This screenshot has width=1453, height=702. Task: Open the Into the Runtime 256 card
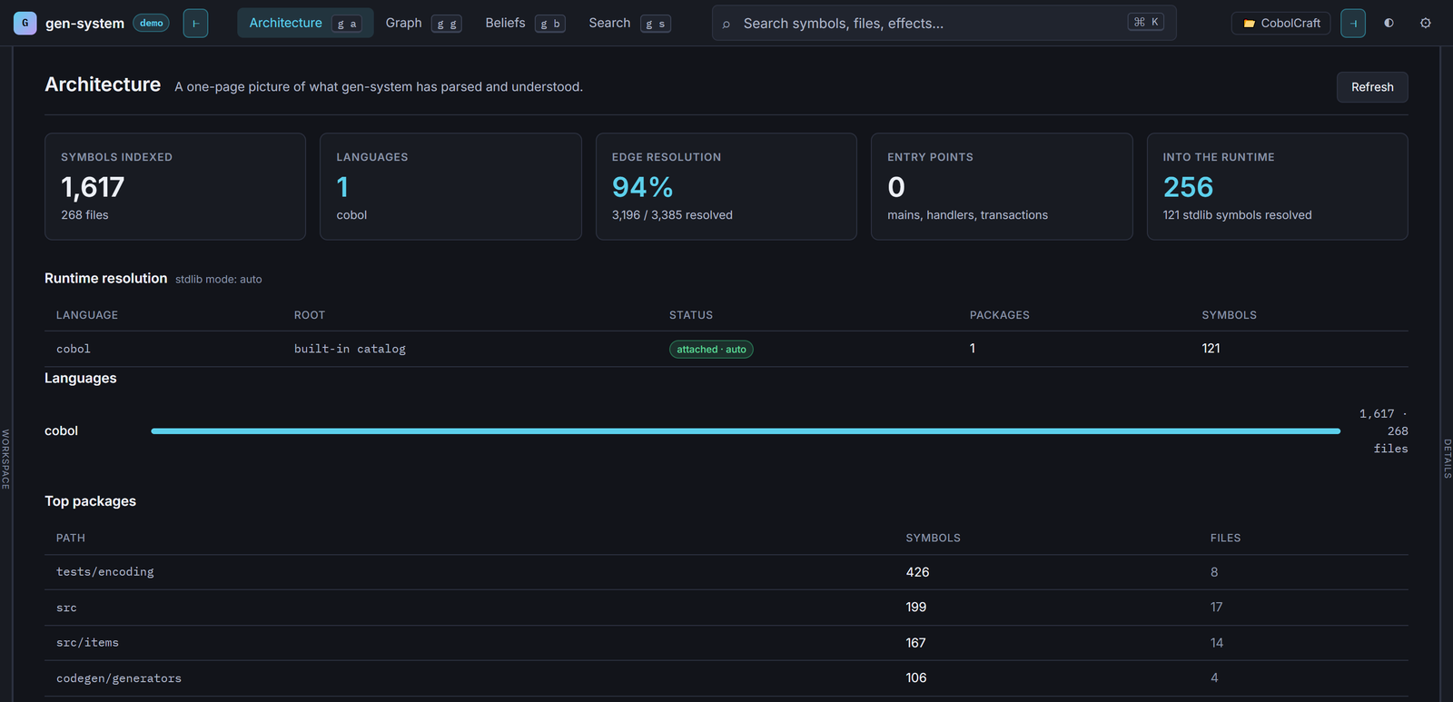1277,186
